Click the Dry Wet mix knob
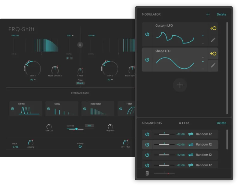The height and width of the screenshot is (187, 240). 126,142
